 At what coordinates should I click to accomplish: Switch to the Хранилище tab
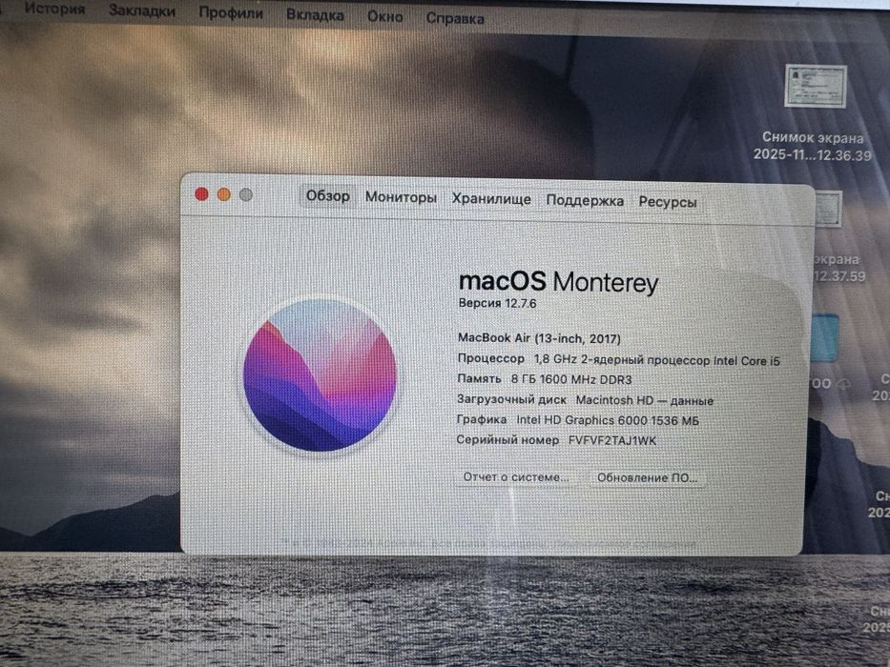pos(491,199)
